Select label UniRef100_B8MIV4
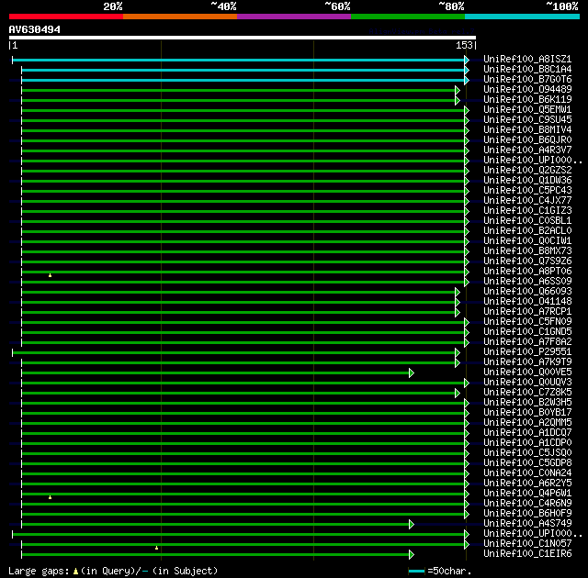The image size is (588, 578). [527, 130]
